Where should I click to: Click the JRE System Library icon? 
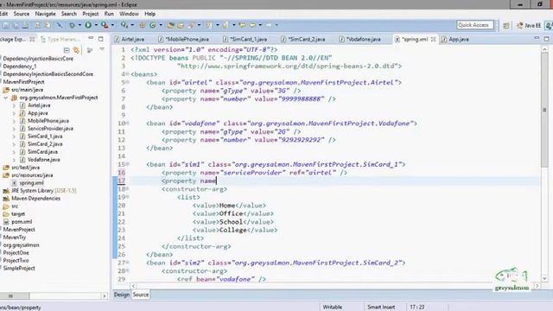click(x=6, y=191)
